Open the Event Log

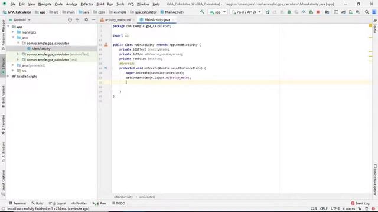360,203
